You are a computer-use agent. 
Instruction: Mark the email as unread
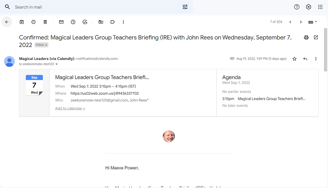point(61,22)
